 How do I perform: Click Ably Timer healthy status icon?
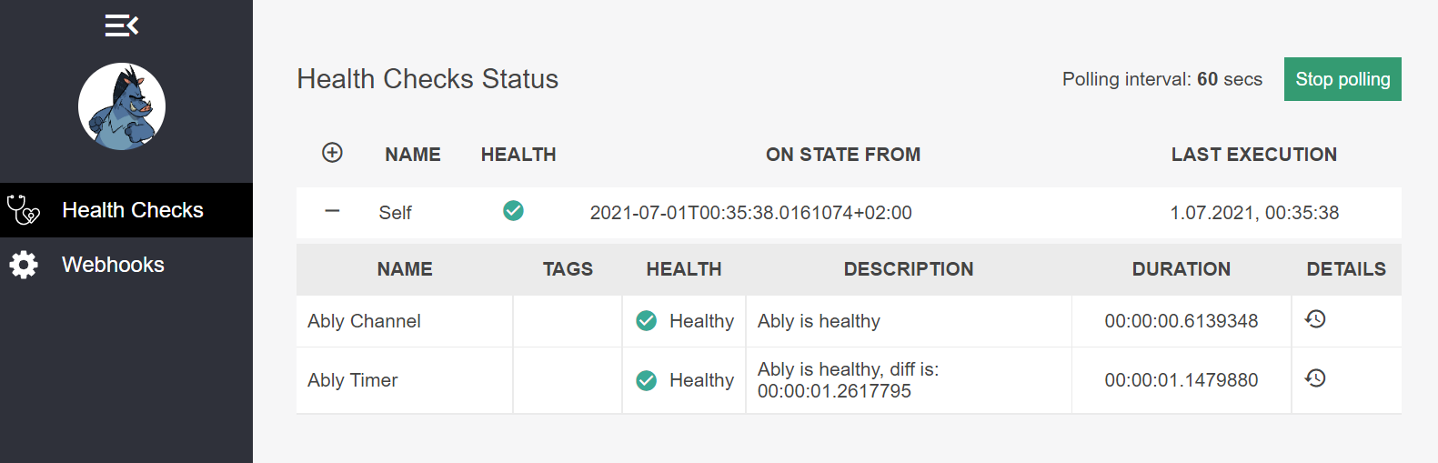click(x=647, y=380)
